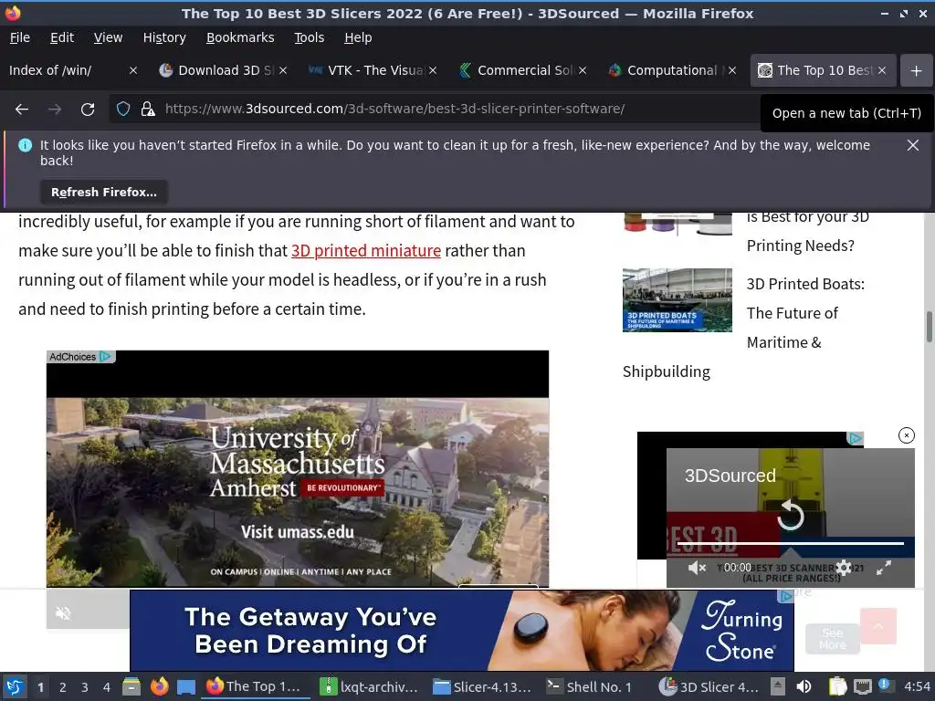Click the See More button

[x=833, y=638]
